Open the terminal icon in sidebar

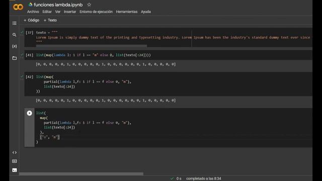[15, 170]
